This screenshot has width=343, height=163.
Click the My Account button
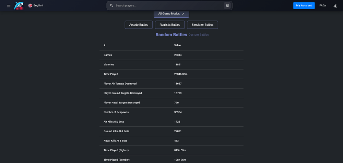[x=304, y=5]
